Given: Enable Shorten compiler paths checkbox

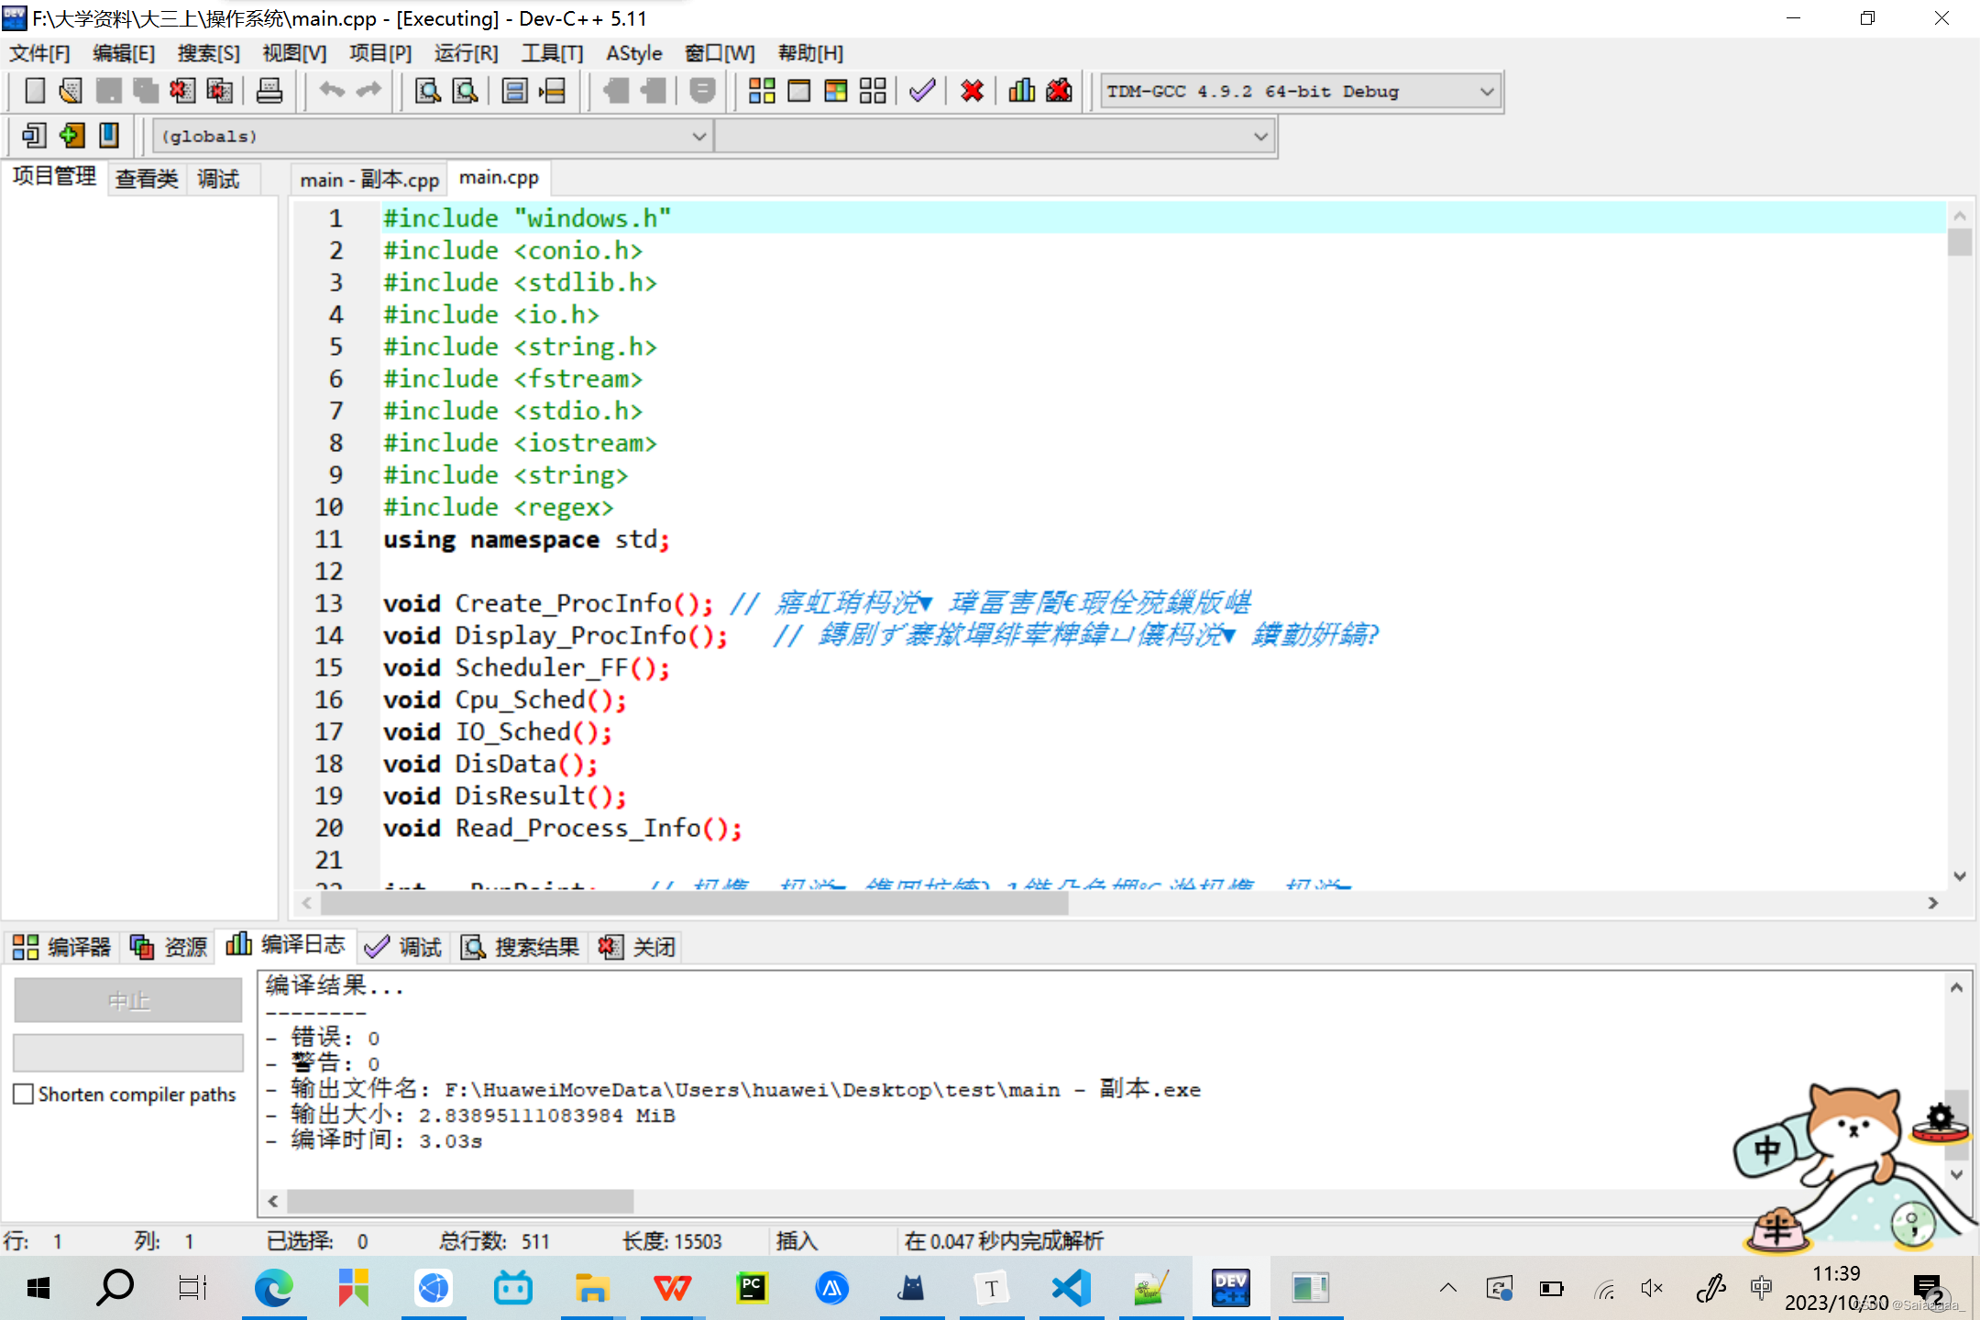Looking at the screenshot, I should (25, 1094).
